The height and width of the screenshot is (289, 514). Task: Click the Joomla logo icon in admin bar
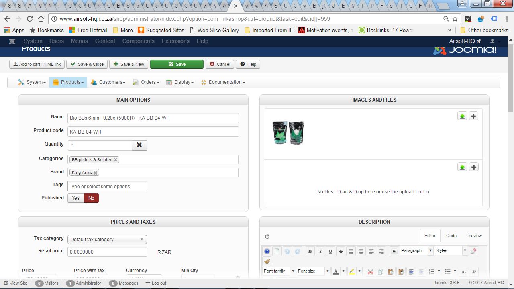pyautogui.click(x=12, y=41)
